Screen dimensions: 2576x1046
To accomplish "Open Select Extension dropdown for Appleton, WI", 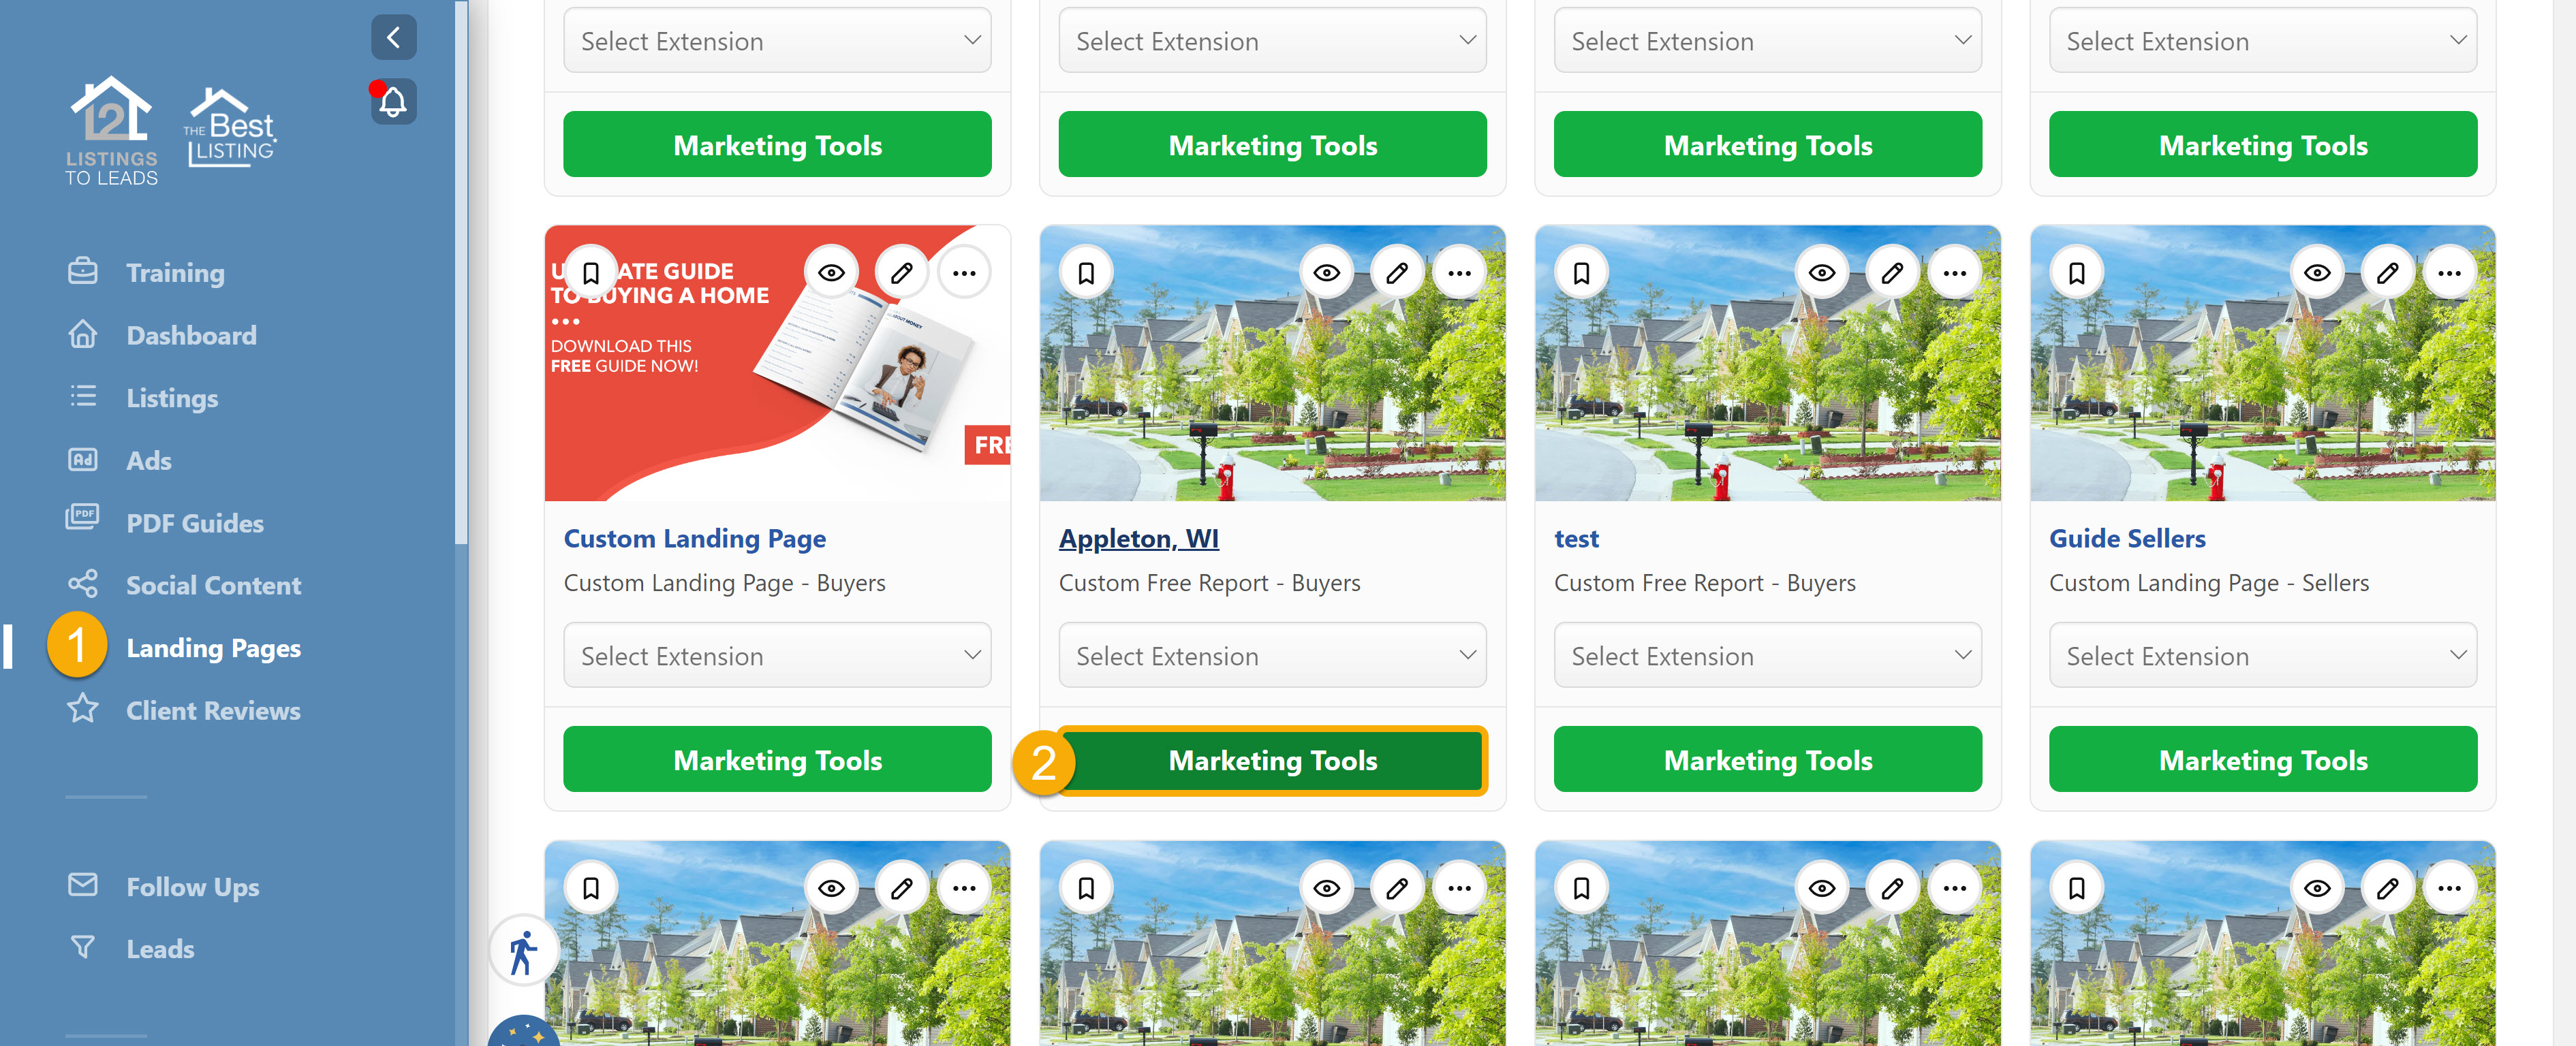I will pyautogui.click(x=1272, y=655).
